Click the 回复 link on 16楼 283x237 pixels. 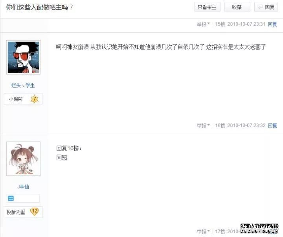272,125
